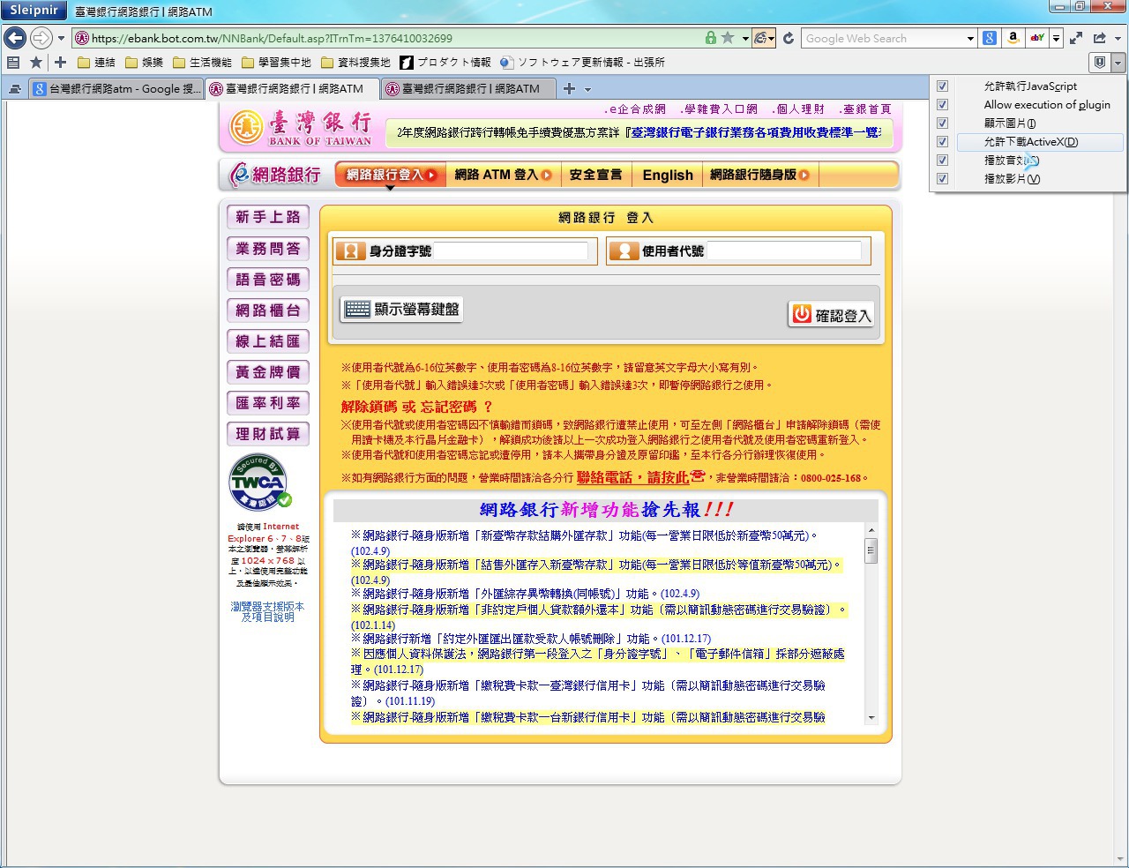
Task: Open the e企金成網 top link
Action: [635, 109]
